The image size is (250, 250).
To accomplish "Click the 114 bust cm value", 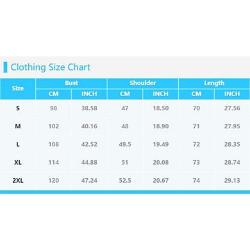I will click(53, 163).
